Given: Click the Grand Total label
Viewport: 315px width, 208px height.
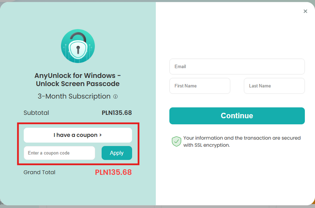Looking at the screenshot, I should [39, 172].
